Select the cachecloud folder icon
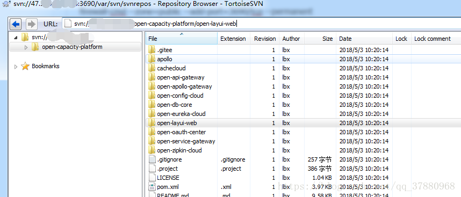Image resolution: width=461 pixels, height=197 pixels. 152,68
